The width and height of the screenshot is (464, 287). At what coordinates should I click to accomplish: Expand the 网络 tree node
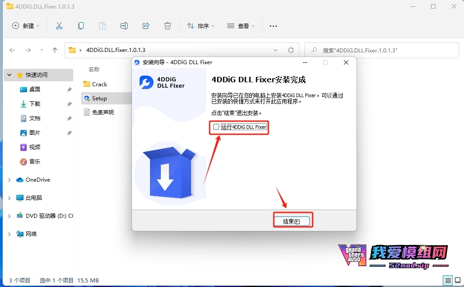coord(9,234)
